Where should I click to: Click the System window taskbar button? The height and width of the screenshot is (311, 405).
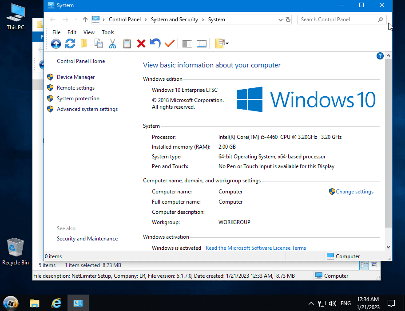tap(78, 303)
